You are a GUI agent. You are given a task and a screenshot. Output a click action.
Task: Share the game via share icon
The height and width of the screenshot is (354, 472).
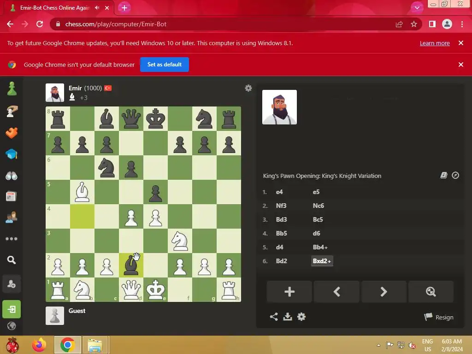coord(274,317)
